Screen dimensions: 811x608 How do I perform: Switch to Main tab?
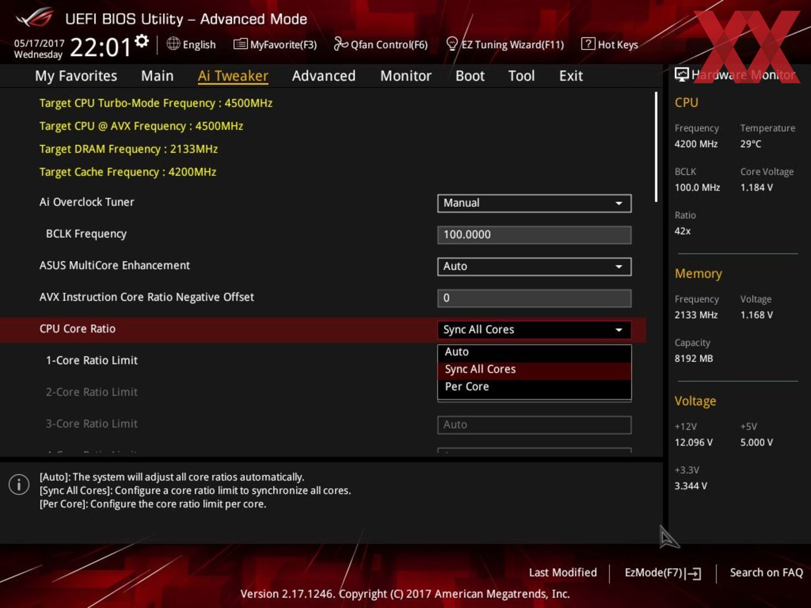157,76
